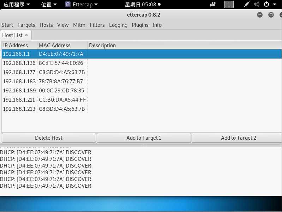Maximize the ettercap window
Image resolution: width=282 pixels, height=212 pixels.
tap(271, 15)
